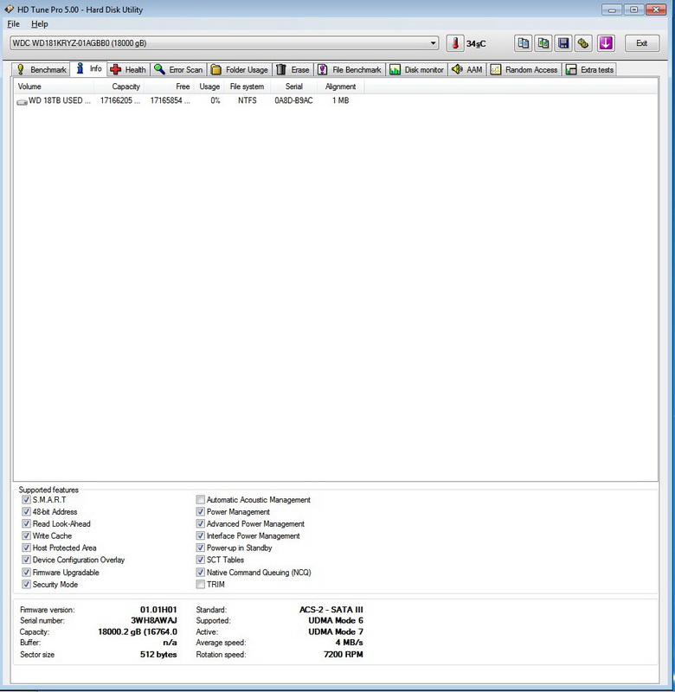This screenshot has height=692, width=675.
Task: Click the 0A8D-B9AC serial cell
Action: click(x=293, y=100)
